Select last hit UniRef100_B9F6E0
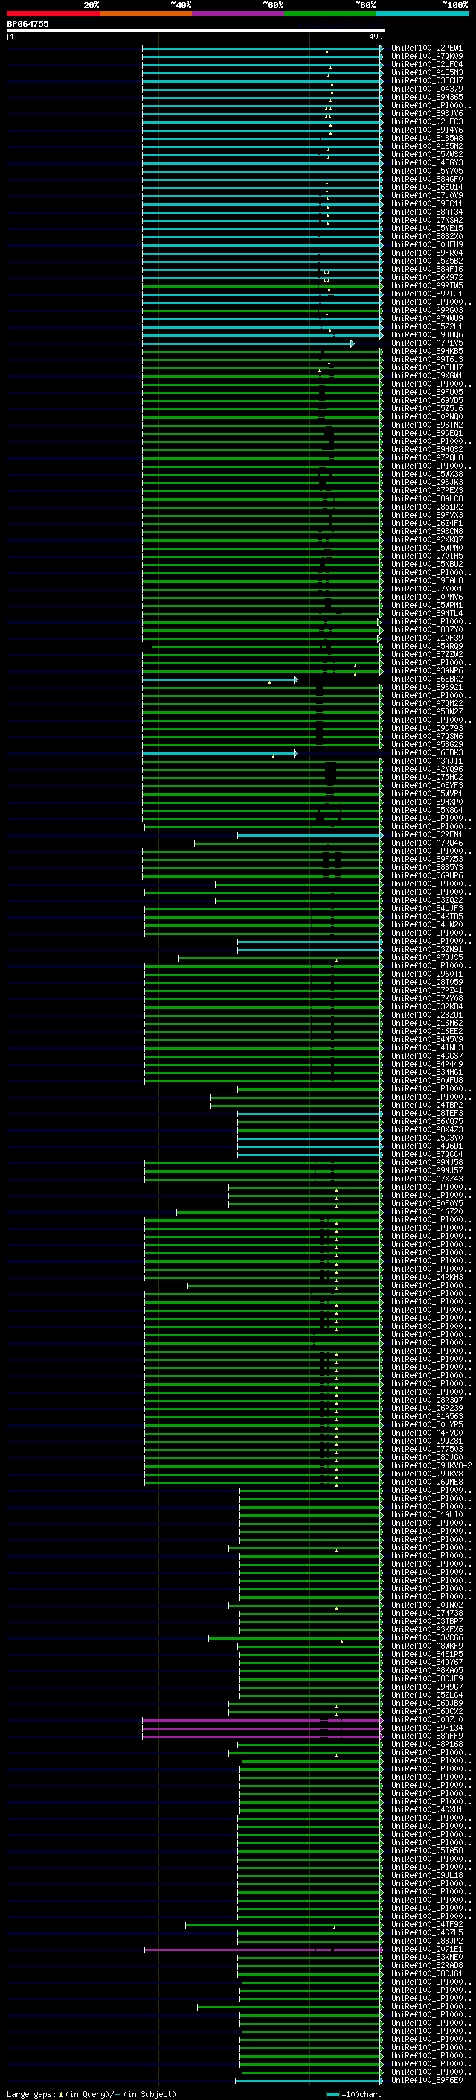The width and height of the screenshot is (476, 2100). click(426, 2080)
